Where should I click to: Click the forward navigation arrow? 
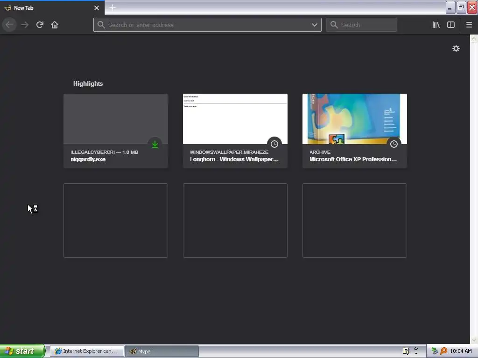click(x=25, y=25)
